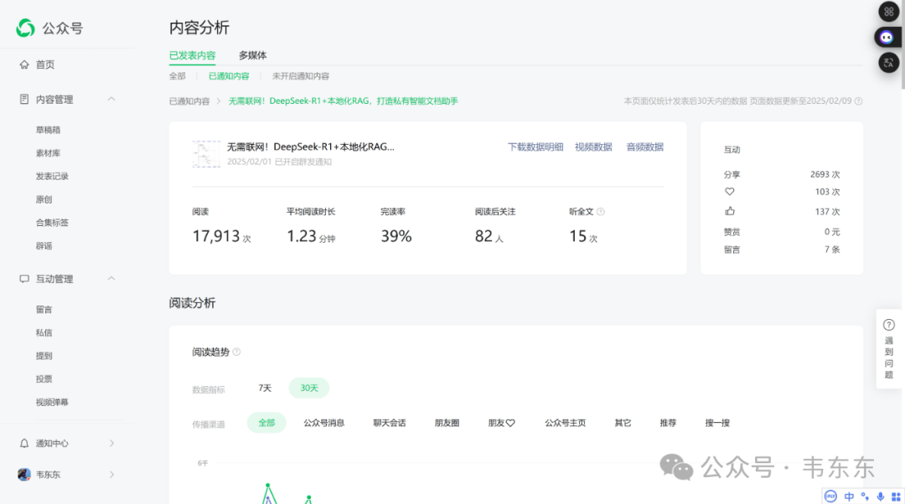Switch to the 多媒体 tab
This screenshot has width=905, height=504.
click(252, 55)
